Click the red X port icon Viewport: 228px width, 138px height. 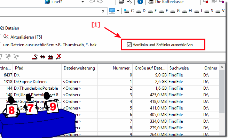pos(59,57)
